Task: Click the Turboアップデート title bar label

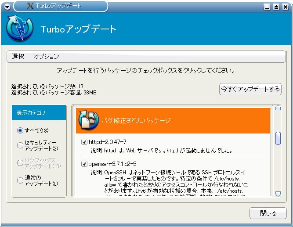Action: [x=58, y=6]
